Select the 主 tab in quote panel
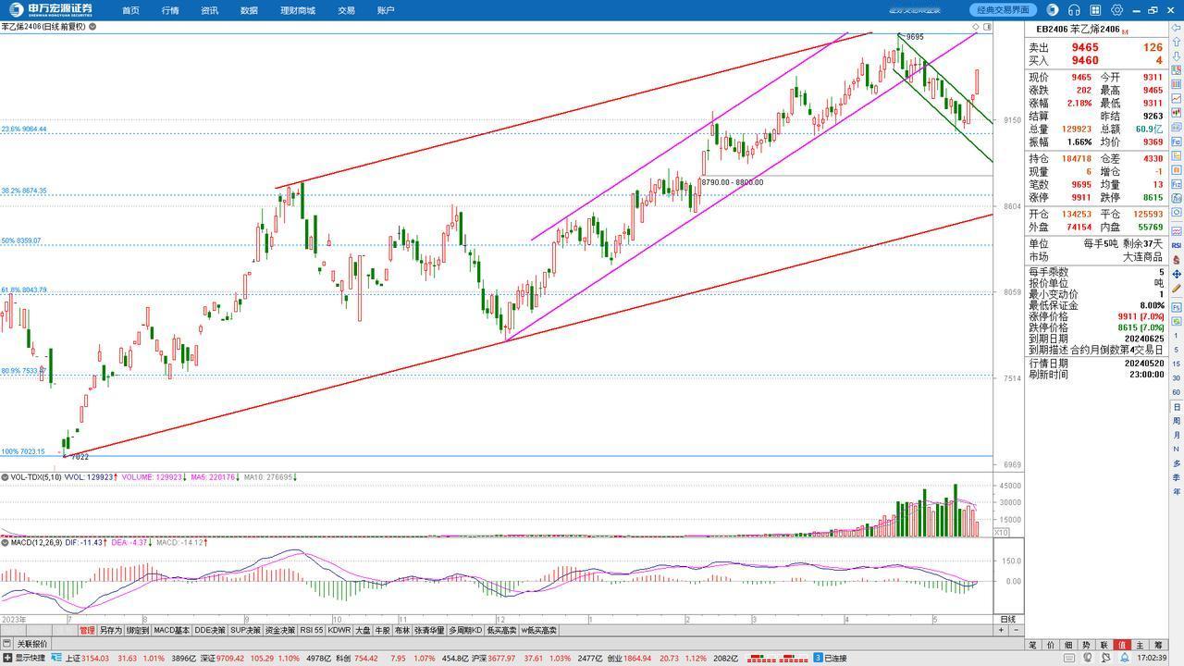Viewport: 1184px width, 666px height. (1140, 645)
